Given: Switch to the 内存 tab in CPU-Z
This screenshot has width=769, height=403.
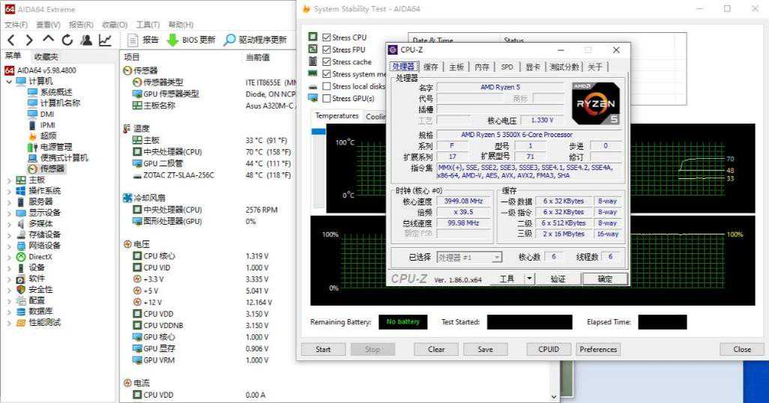Looking at the screenshot, I should (x=482, y=67).
